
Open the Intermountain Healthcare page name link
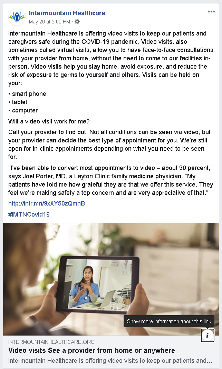67,13
